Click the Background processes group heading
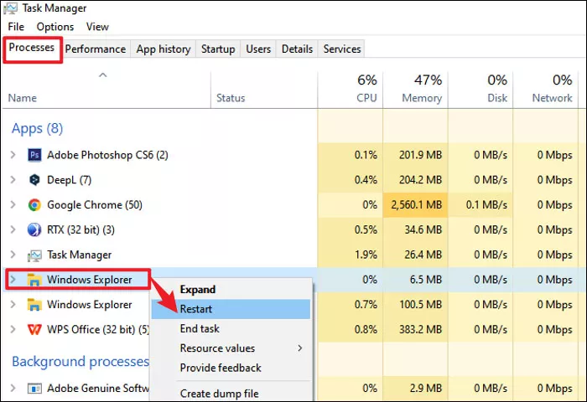 [81, 362]
